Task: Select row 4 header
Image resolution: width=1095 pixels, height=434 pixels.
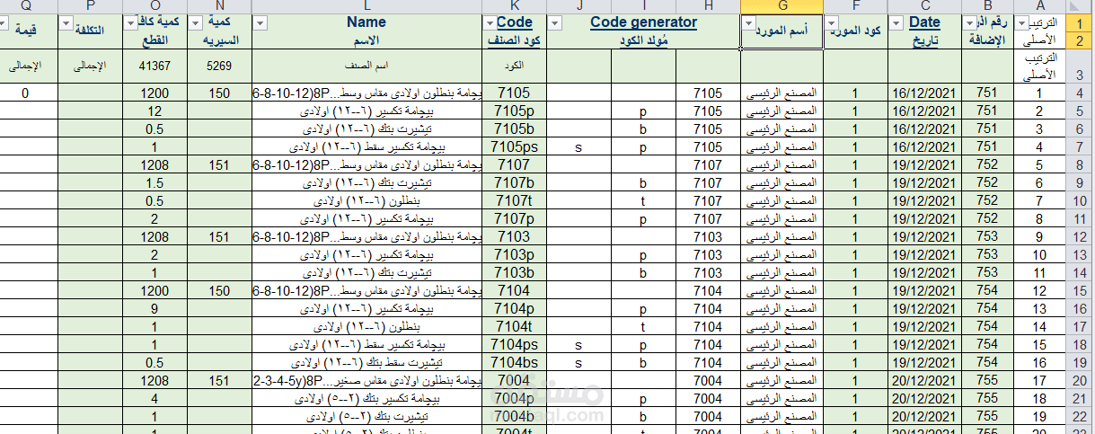Action: click(1079, 93)
